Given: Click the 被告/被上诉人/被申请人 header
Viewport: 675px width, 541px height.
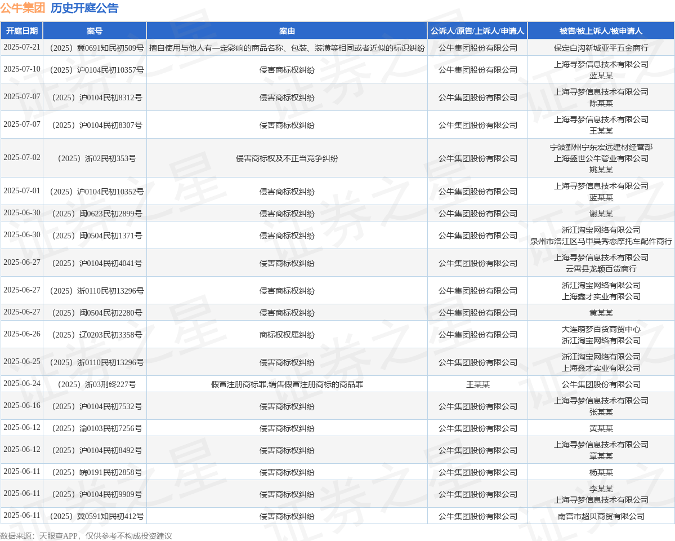Looking at the screenshot, I should click(601, 31).
